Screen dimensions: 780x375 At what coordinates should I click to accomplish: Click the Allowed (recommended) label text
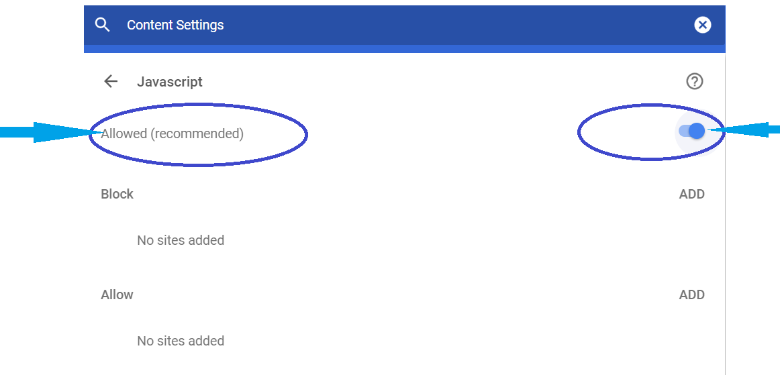pos(172,133)
